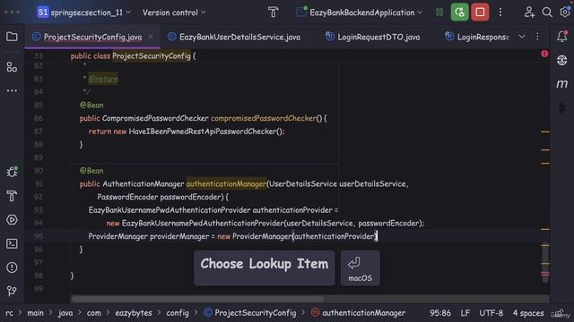Open Search Everywhere magnifier
The width and height of the screenshot is (574, 322).
[547, 13]
